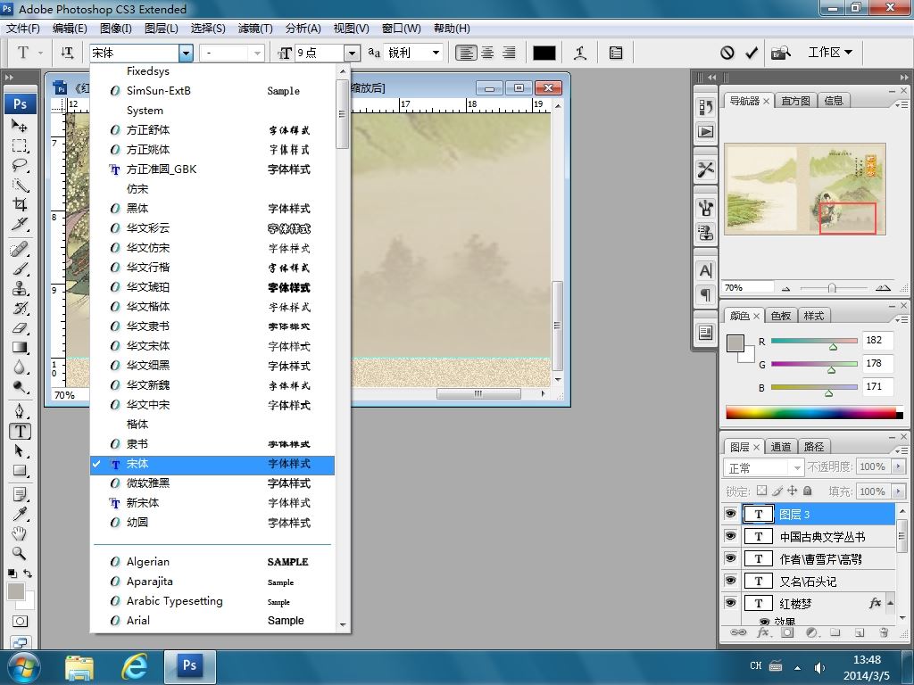The image size is (914, 685).
Task: Open the 图层(L) menu
Action: pos(161,28)
